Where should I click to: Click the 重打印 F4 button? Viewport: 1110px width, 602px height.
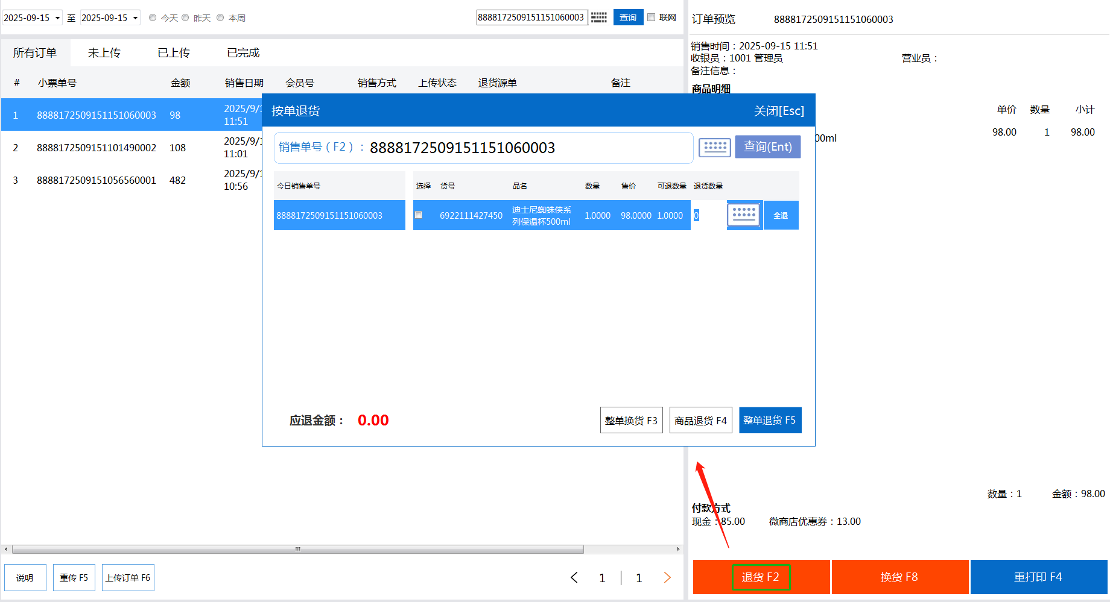(x=1038, y=577)
